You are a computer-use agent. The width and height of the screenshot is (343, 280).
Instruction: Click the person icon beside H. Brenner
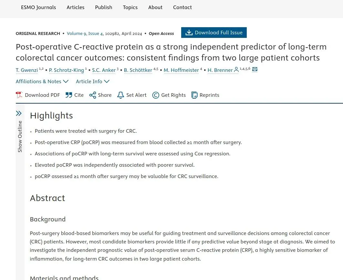coord(236,70)
